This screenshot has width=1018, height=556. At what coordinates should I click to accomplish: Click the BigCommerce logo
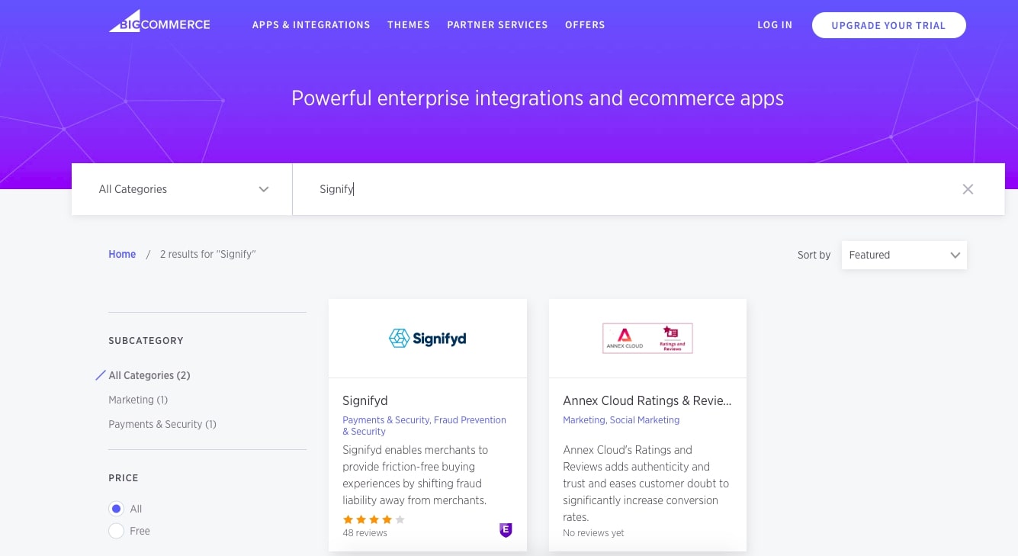click(159, 24)
